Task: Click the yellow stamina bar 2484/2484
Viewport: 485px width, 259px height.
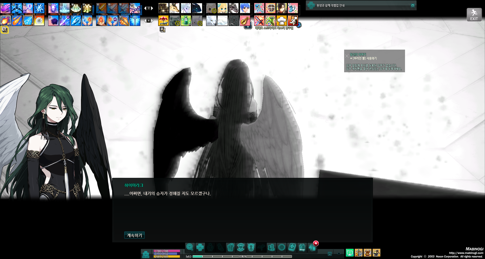Action: click(167, 256)
